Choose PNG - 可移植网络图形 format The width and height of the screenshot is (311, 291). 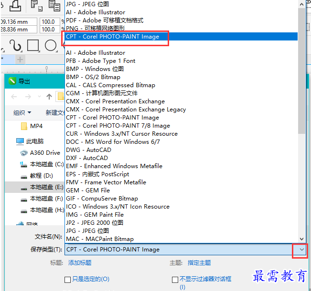click(x=181, y=29)
